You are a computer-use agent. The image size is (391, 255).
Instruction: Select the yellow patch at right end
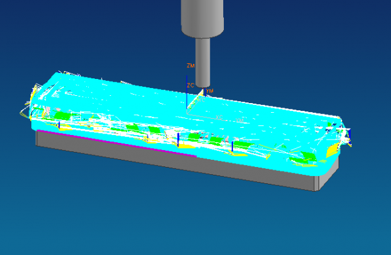tap(333, 150)
